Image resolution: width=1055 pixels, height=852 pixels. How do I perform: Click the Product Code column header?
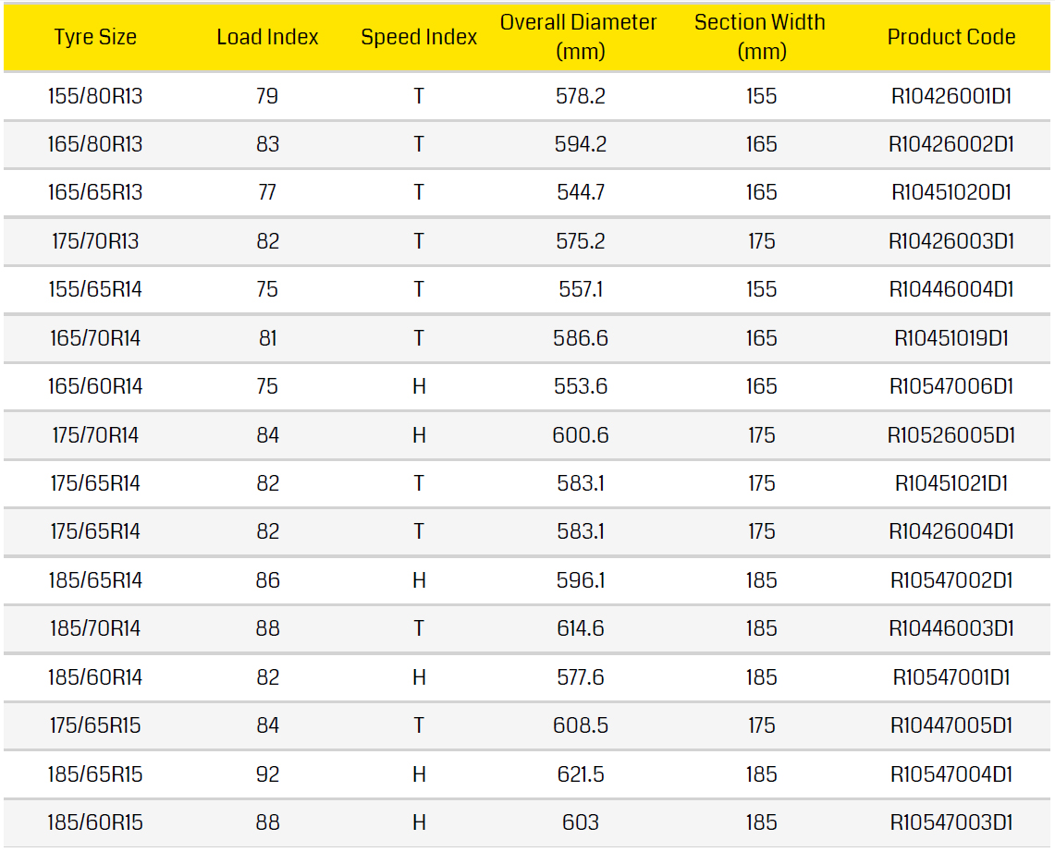click(951, 37)
